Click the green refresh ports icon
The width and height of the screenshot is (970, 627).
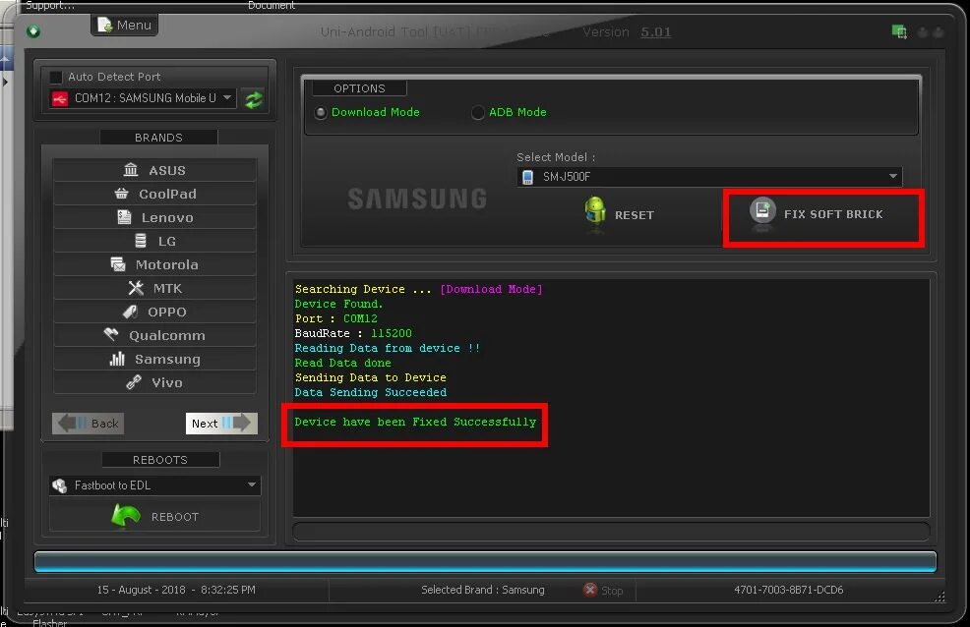pyautogui.click(x=254, y=99)
